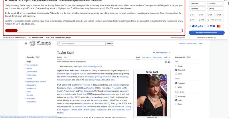Switch to the Talk tab
This screenshot has height=118, width=229.
pyautogui.click(x=65, y=57)
